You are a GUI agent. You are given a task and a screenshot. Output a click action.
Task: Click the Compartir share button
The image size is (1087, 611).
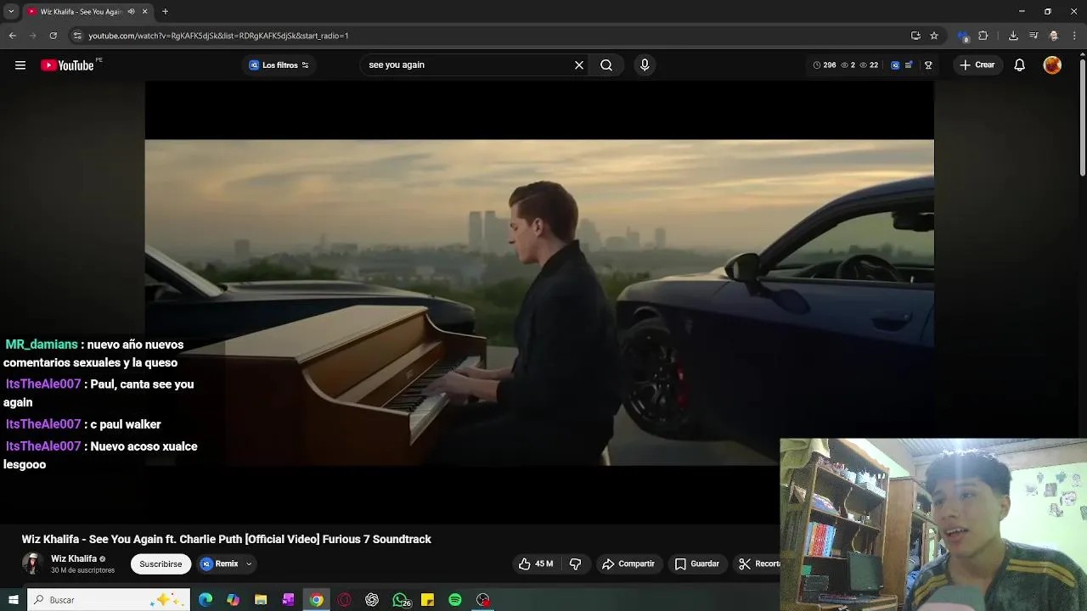[x=628, y=563]
